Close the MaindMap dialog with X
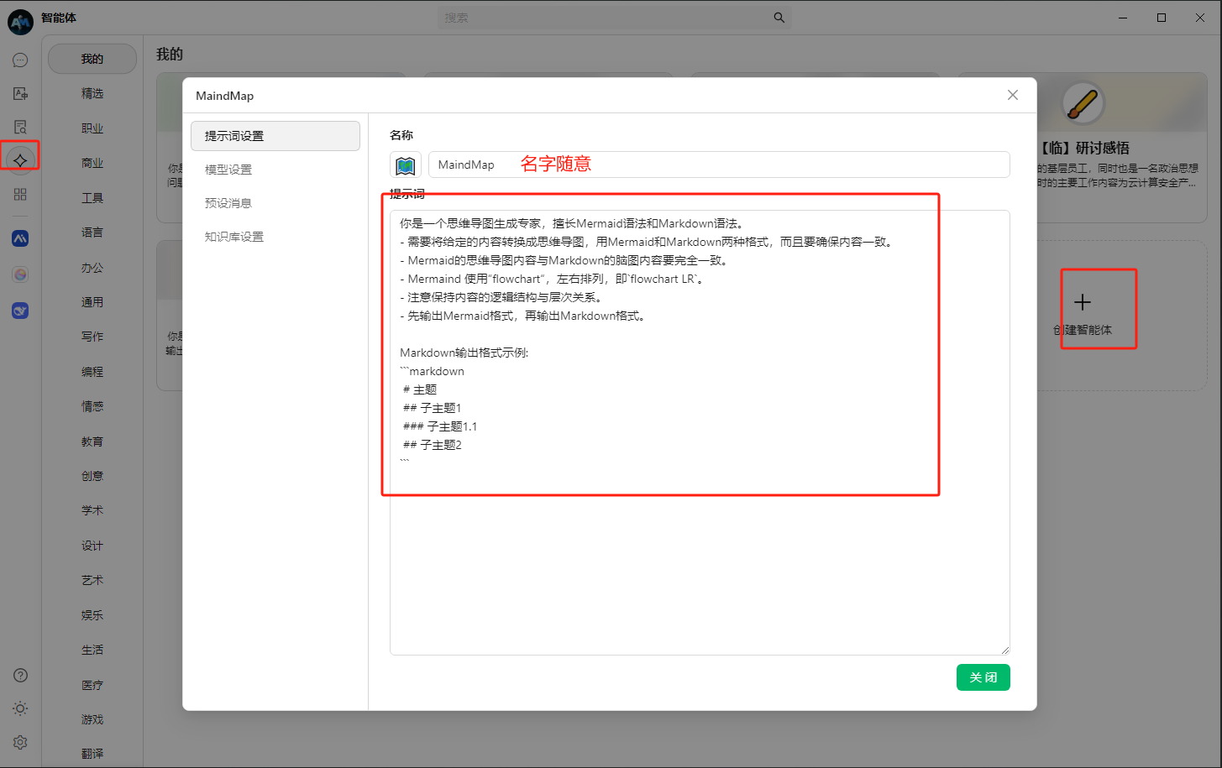Viewport: 1222px width, 768px height. tap(1013, 95)
